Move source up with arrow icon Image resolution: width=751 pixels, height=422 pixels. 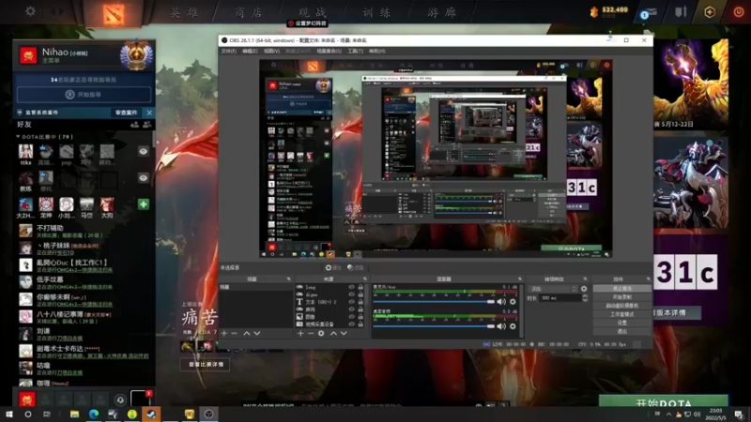tap(333, 333)
